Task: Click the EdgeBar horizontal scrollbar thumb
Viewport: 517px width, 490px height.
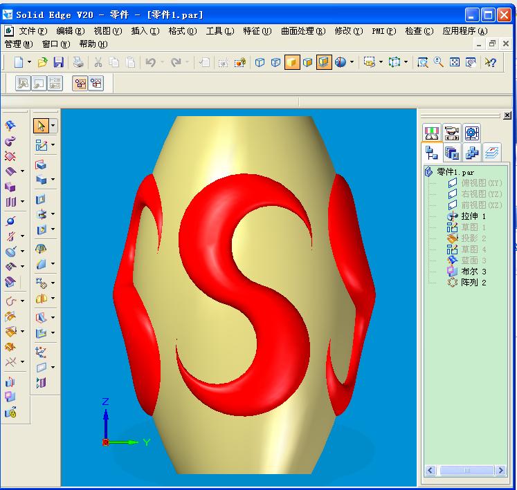Action: (x=467, y=470)
